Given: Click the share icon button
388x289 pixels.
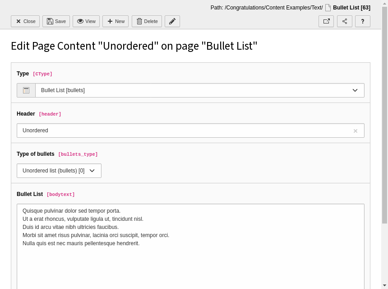Looking at the screenshot, I should point(345,21).
